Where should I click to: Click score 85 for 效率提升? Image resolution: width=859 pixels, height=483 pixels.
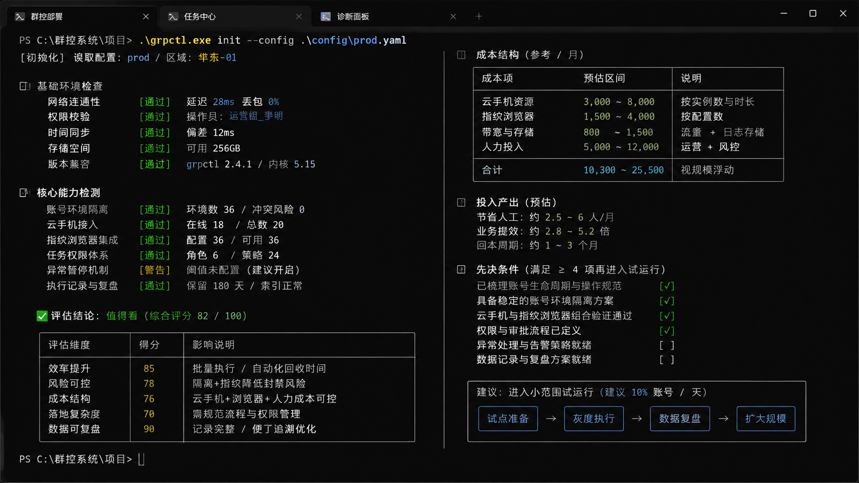(x=149, y=369)
